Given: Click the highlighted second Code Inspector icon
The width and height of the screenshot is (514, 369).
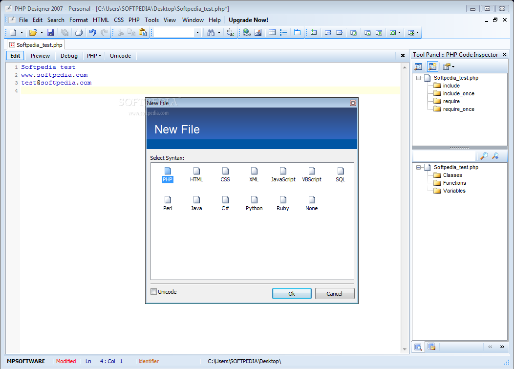Looking at the screenshot, I should click(x=433, y=66).
